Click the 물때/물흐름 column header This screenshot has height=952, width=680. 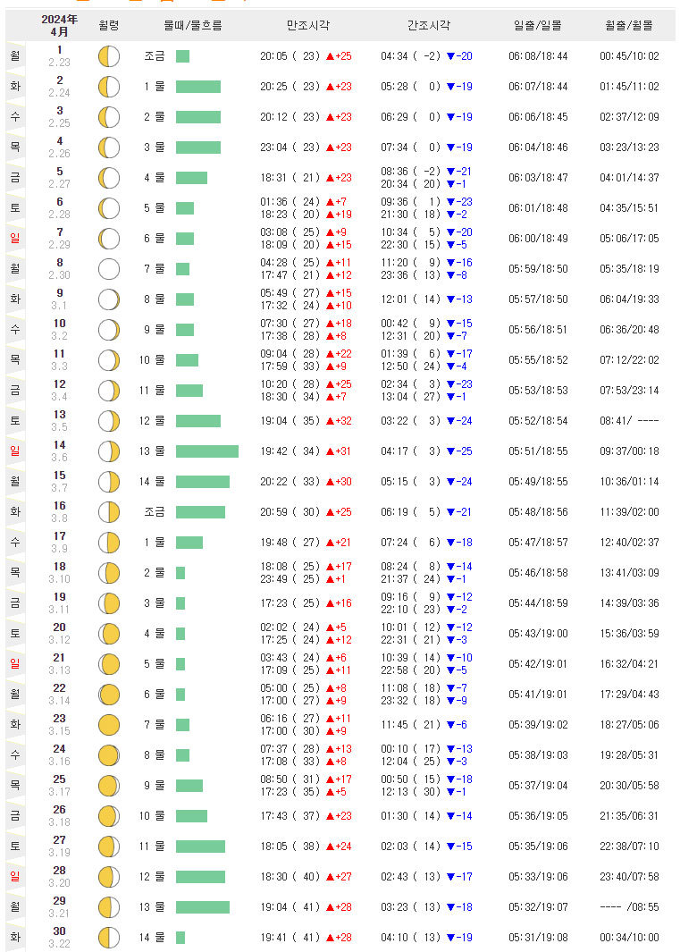tap(193, 26)
